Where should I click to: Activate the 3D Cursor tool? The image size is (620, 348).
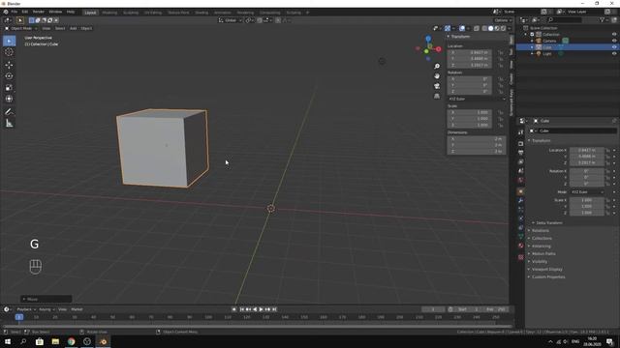9,52
